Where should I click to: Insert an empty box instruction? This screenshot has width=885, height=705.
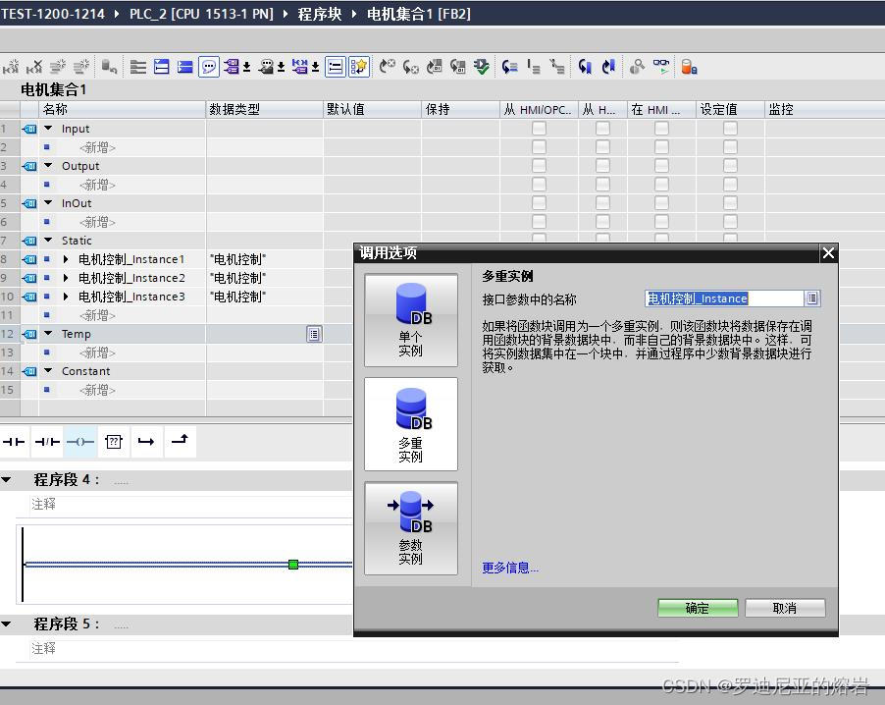(114, 442)
